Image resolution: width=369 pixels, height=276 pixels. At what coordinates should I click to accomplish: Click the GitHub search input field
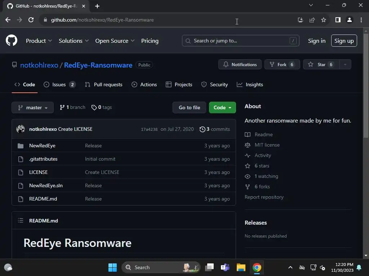click(x=240, y=41)
